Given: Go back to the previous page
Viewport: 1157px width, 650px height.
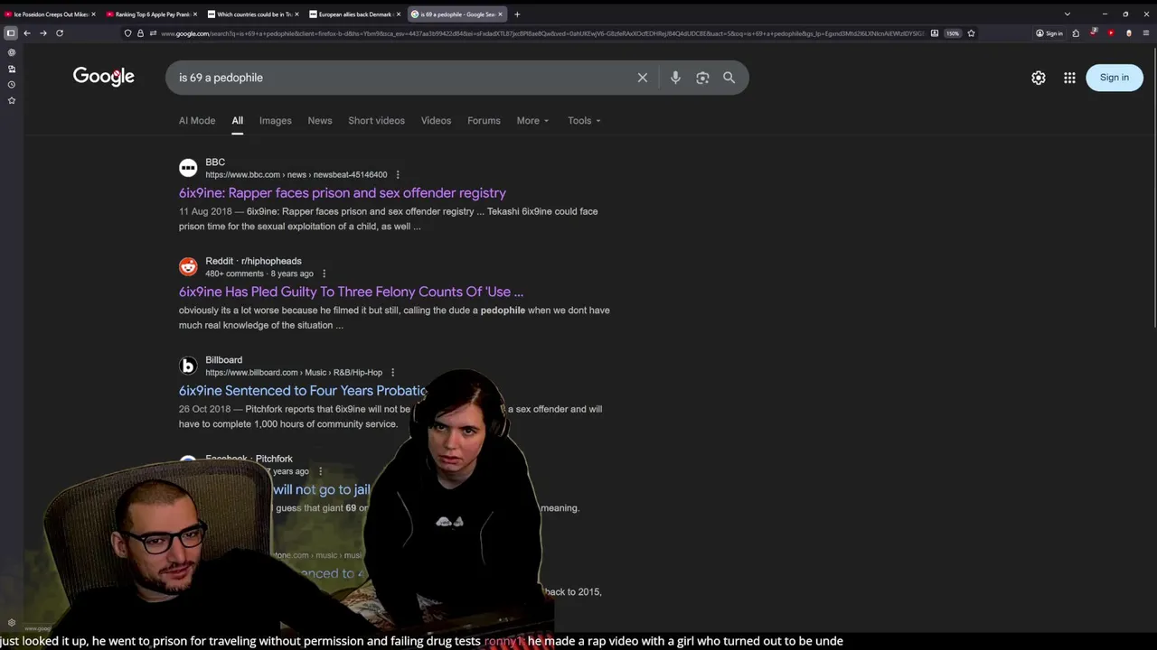Looking at the screenshot, I should (27, 33).
